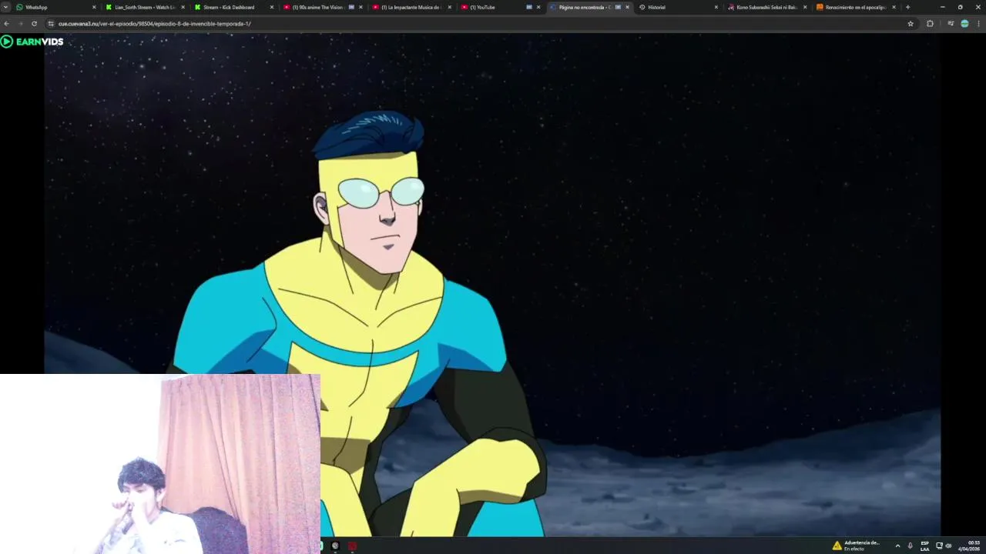Open the browser profile avatar

964,24
